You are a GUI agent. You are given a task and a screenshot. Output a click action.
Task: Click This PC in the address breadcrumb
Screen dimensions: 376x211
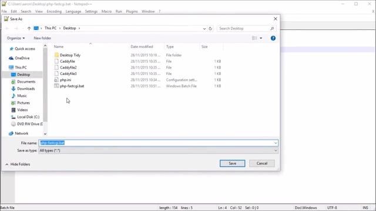(51, 28)
